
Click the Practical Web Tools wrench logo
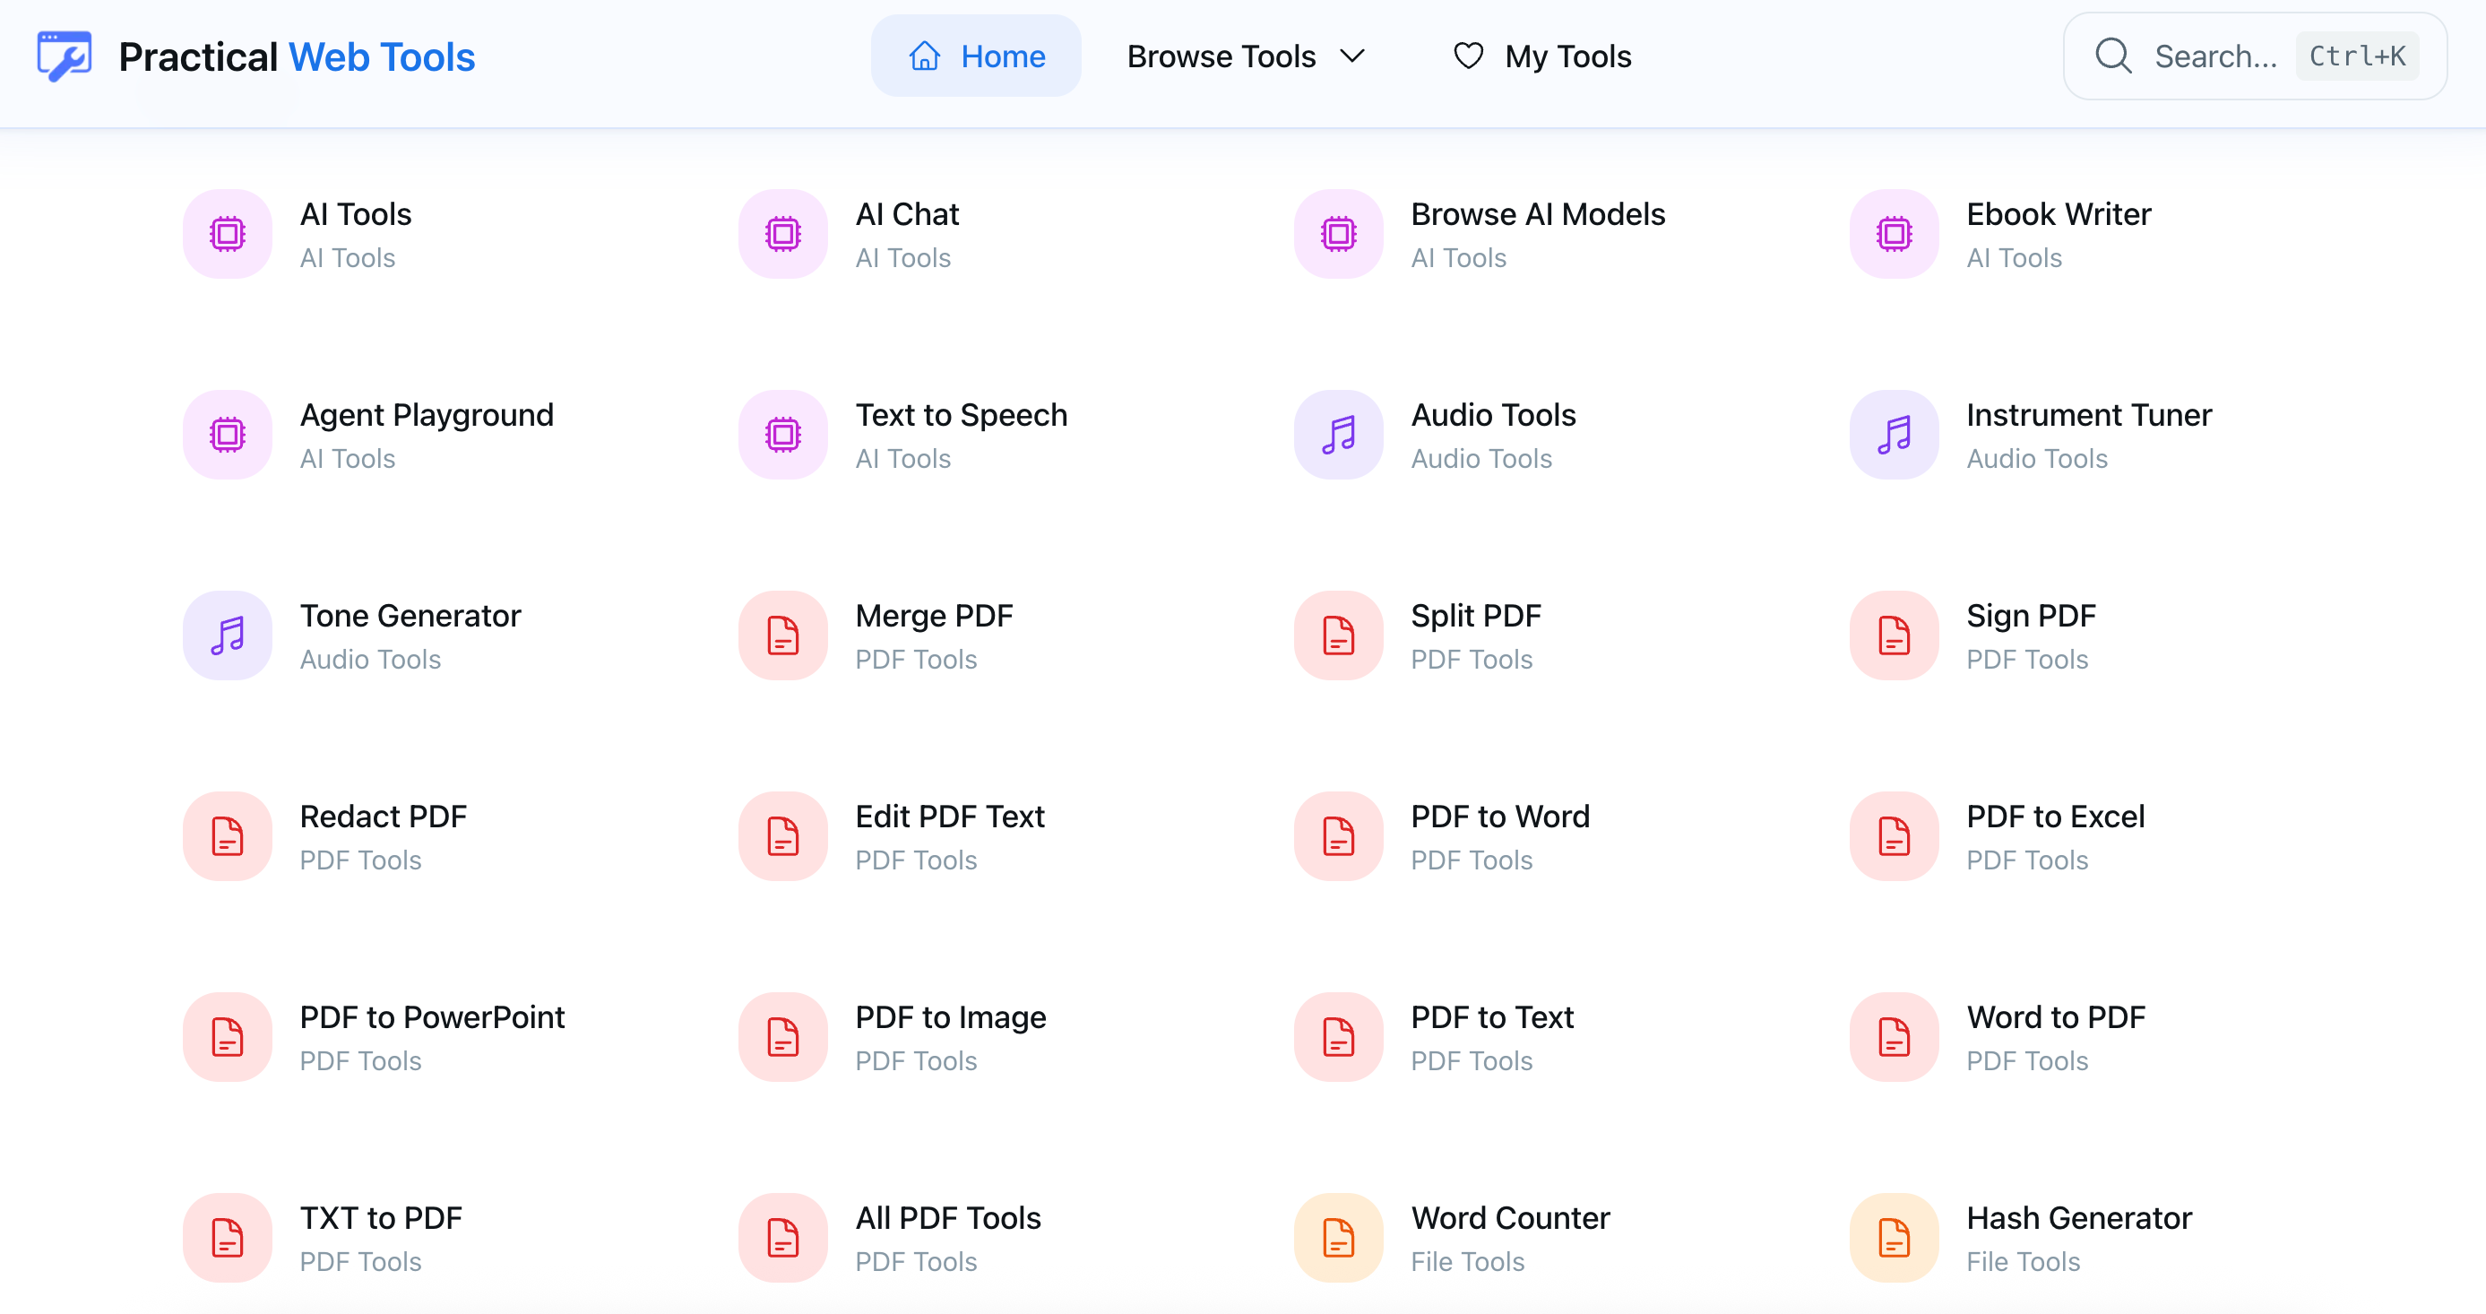(x=64, y=57)
